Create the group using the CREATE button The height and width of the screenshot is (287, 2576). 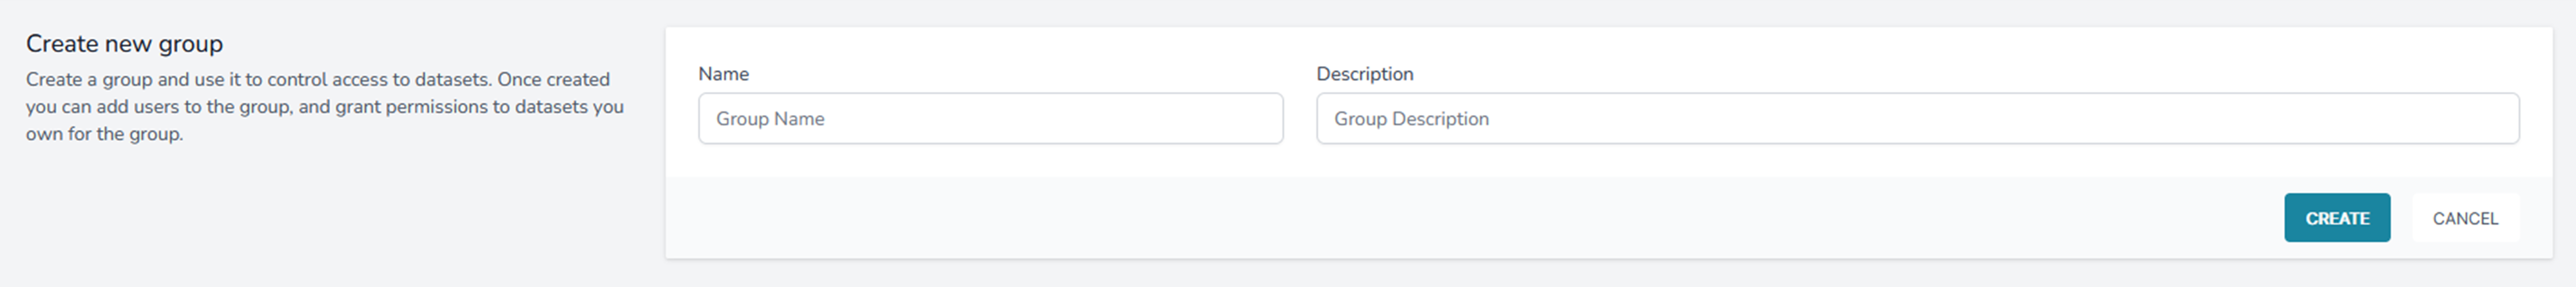point(2336,218)
